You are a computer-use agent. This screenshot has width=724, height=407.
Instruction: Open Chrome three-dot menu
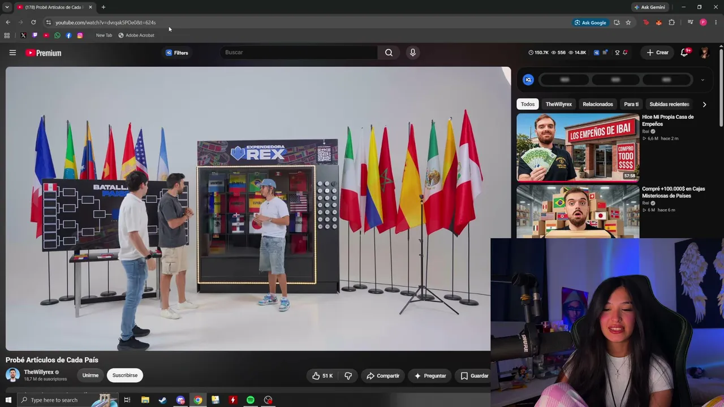[716, 23]
